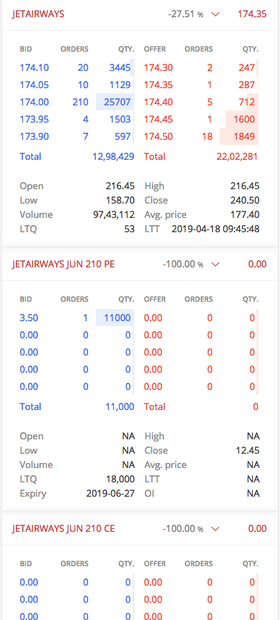This screenshot has width=280, height=620.
Task: Click offer quantity 1600
Action: tap(244, 120)
